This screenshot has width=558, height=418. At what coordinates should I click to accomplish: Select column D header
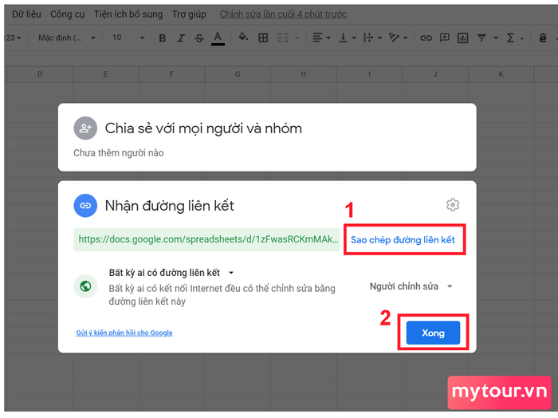tap(40, 74)
